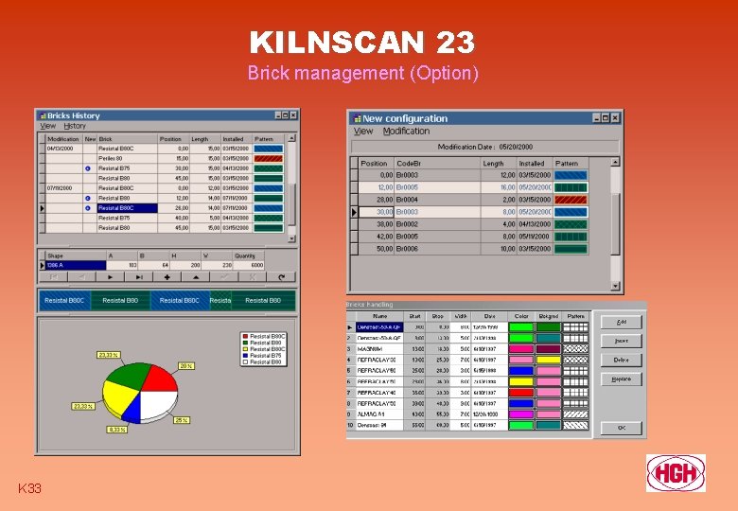Click the Quantity value 6000

(x=249, y=265)
